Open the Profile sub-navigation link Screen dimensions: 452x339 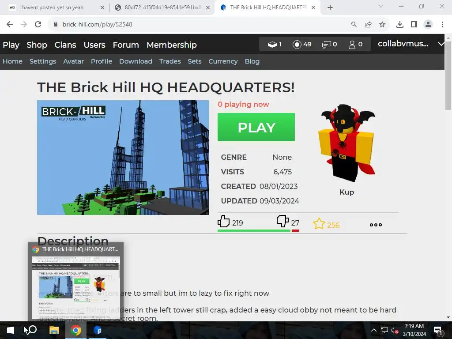(102, 61)
